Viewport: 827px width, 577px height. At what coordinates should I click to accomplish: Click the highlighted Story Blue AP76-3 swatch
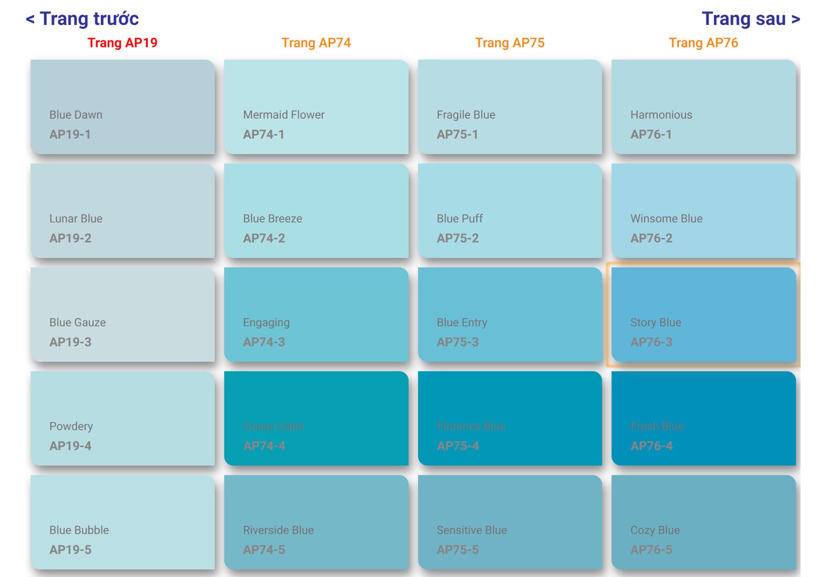(703, 315)
